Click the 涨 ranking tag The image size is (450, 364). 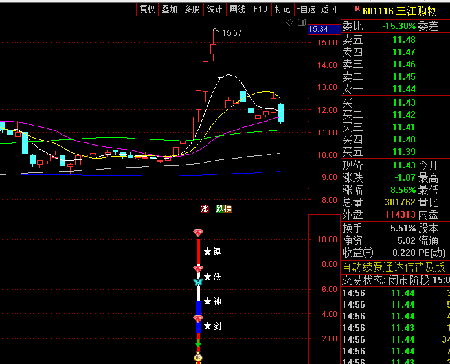(205, 209)
